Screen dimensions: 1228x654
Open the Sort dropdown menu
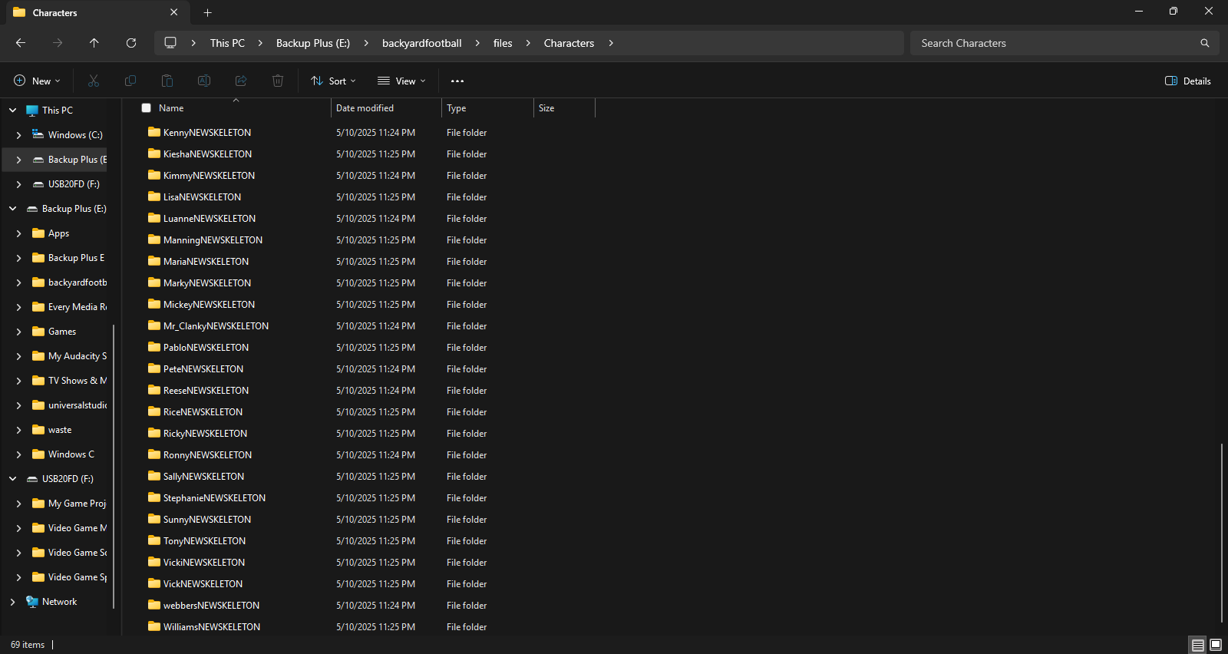tap(334, 81)
